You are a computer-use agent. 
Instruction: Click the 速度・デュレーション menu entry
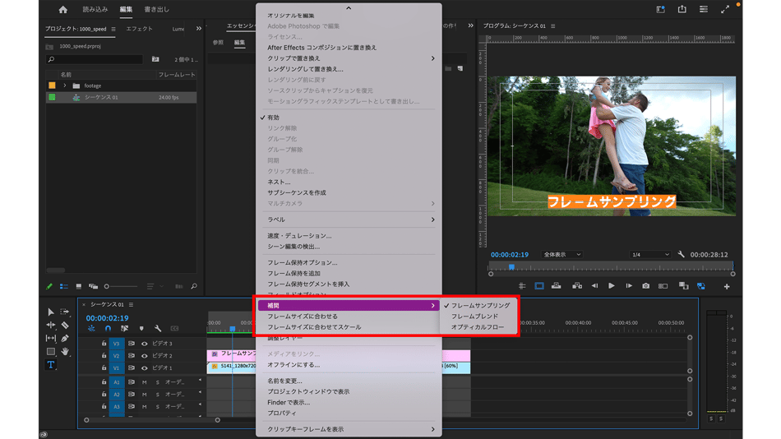(299, 236)
